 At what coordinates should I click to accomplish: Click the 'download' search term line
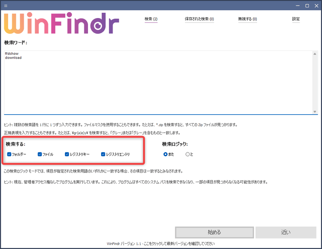[x=13, y=58]
